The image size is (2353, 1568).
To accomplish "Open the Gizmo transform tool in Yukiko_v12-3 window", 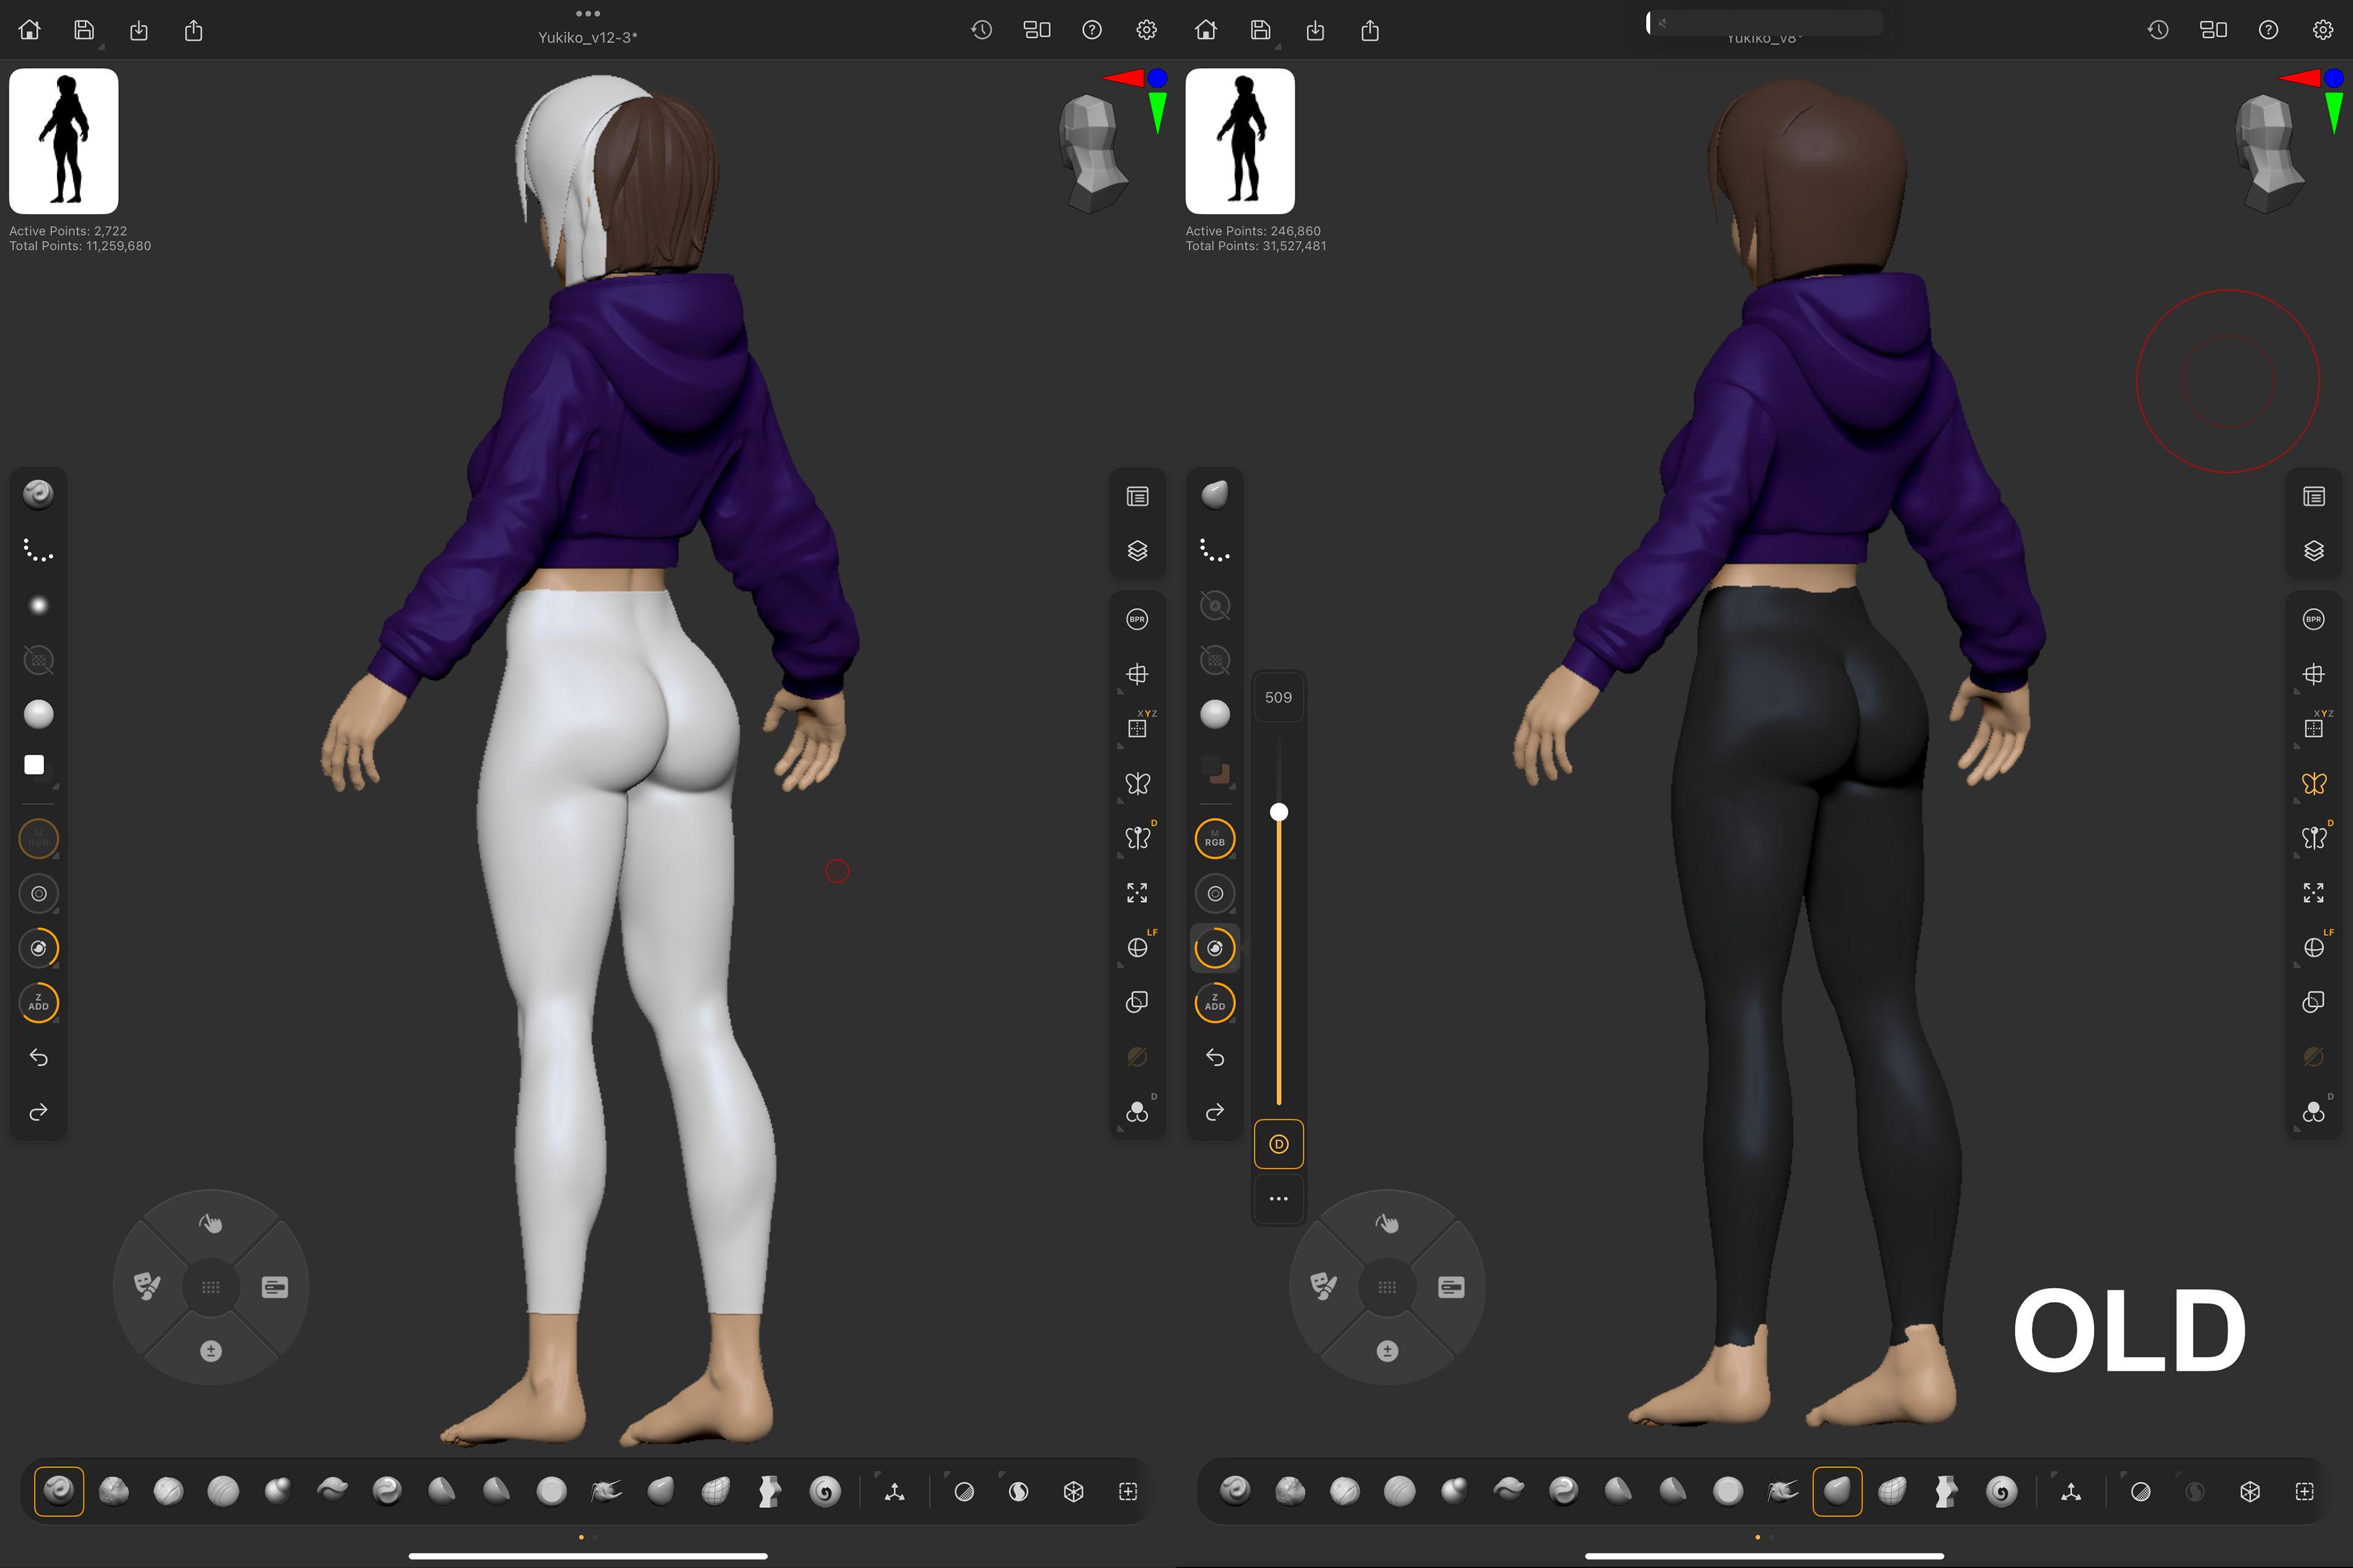I will point(895,1491).
